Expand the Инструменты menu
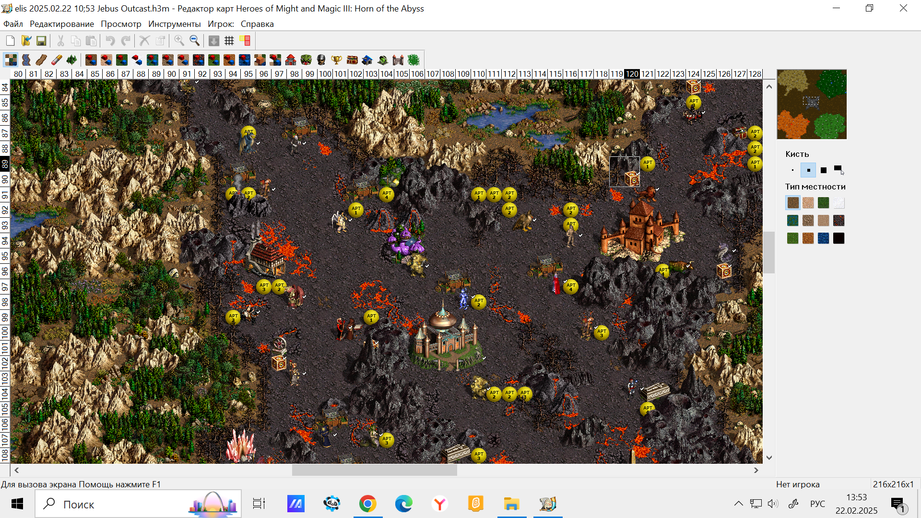921x518 pixels. point(174,24)
